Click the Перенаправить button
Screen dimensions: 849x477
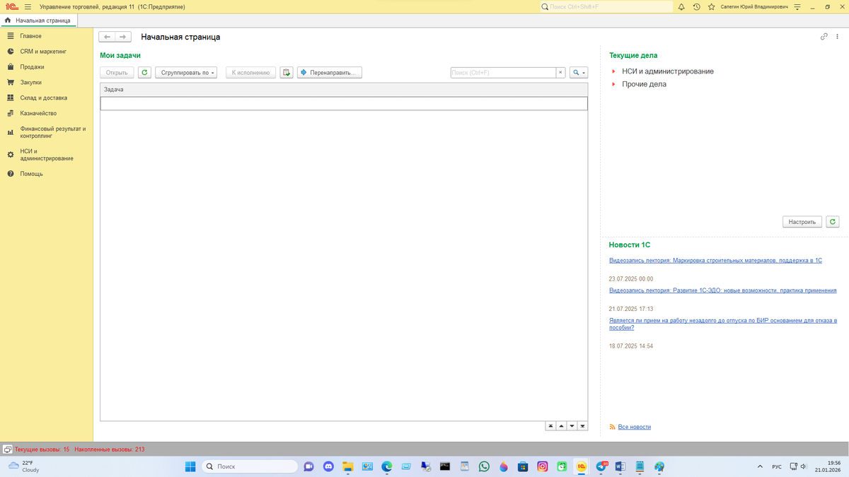coord(330,73)
